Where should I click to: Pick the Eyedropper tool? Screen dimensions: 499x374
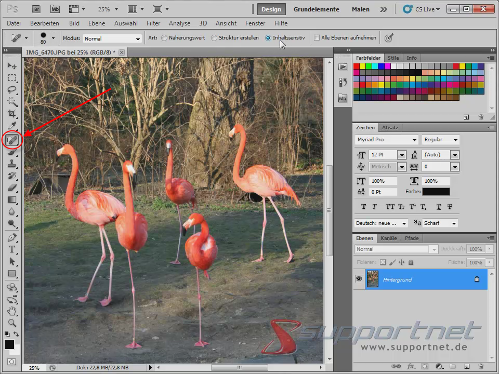(12, 126)
